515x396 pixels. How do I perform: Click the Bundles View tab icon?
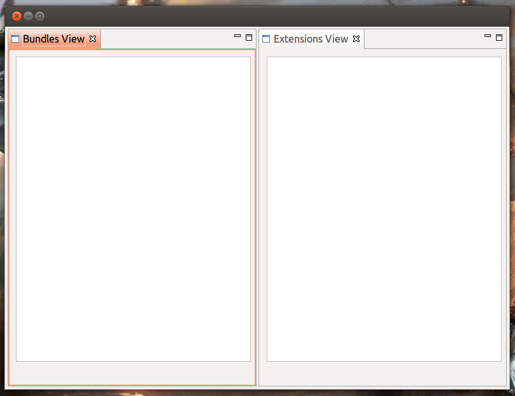pyautogui.click(x=15, y=39)
